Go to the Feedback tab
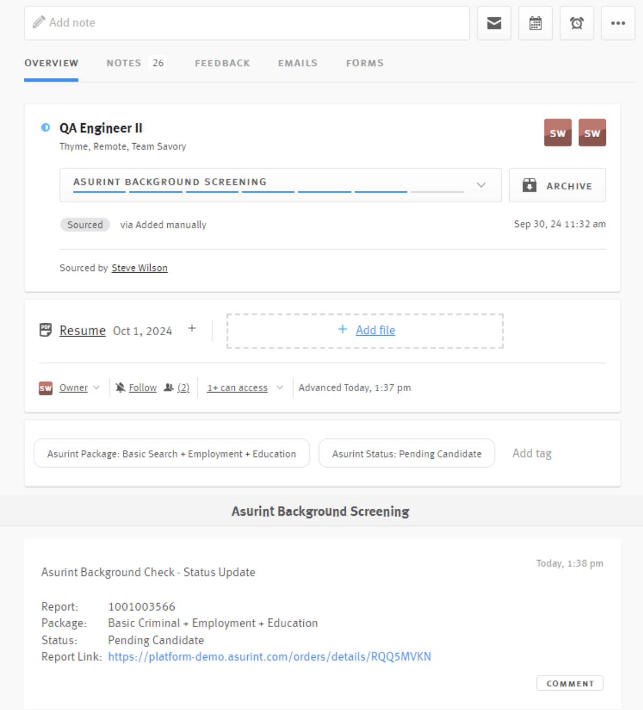Viewport: 643px width, 710px height. click(x=223, y=63)
